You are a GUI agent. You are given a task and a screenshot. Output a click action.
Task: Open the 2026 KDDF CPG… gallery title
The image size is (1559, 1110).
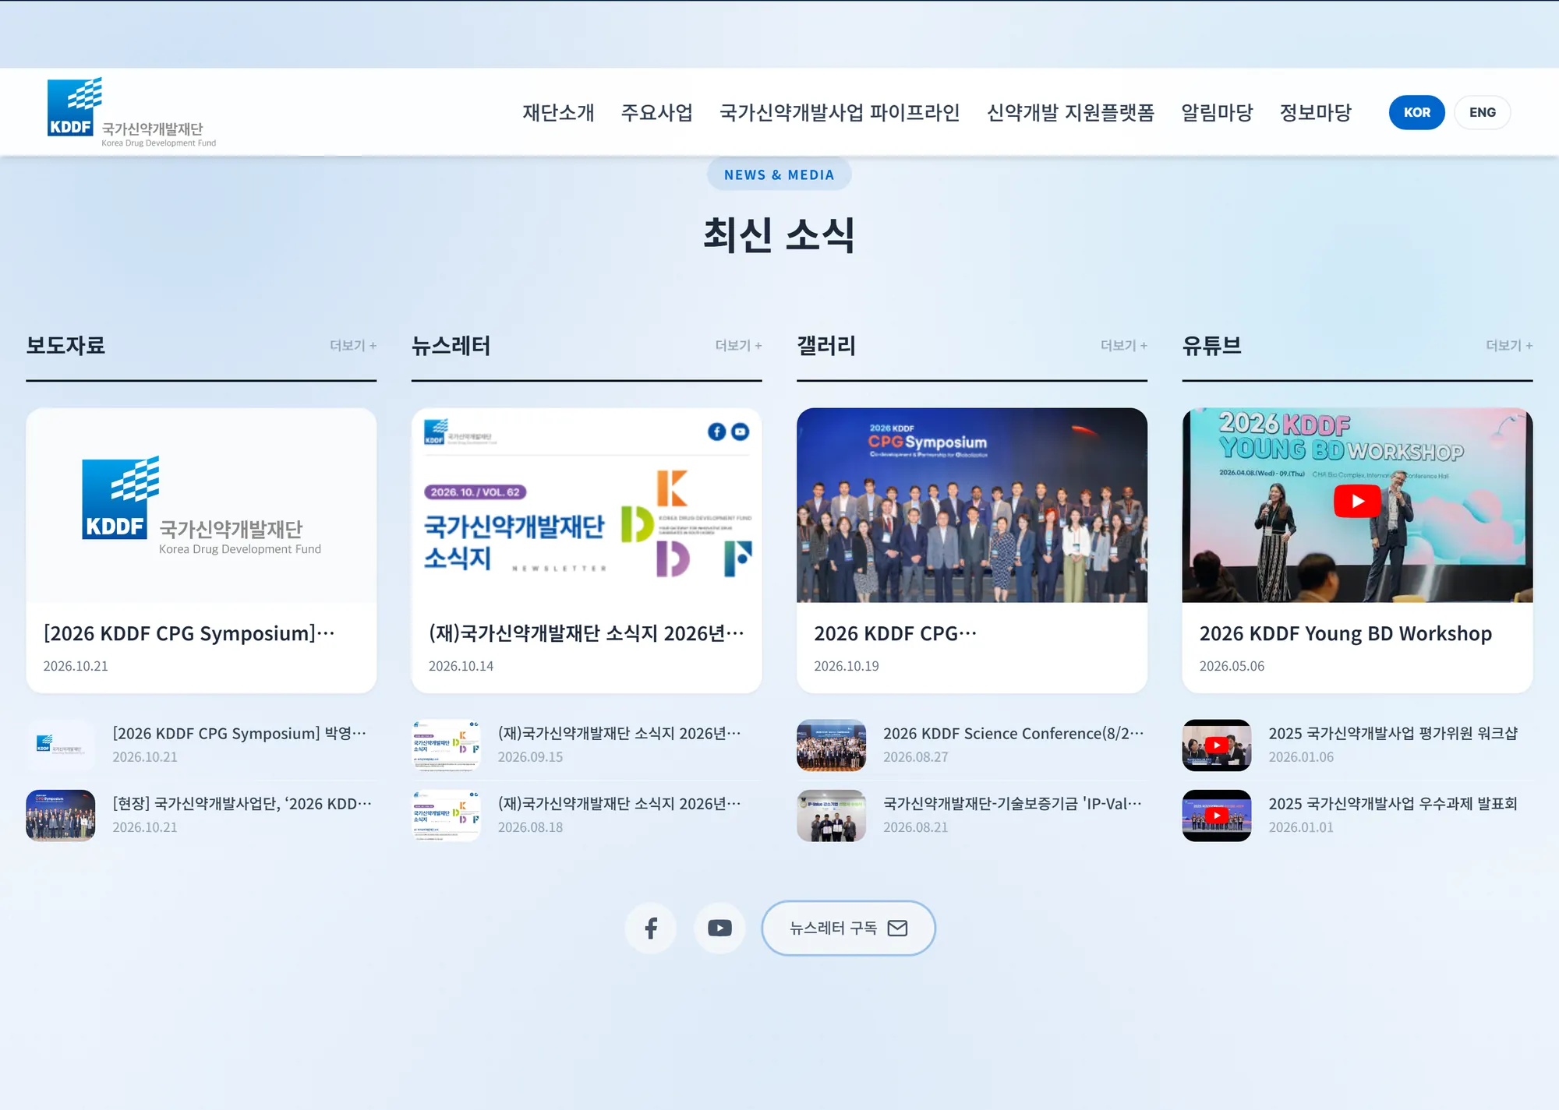(x=895, y=633)
